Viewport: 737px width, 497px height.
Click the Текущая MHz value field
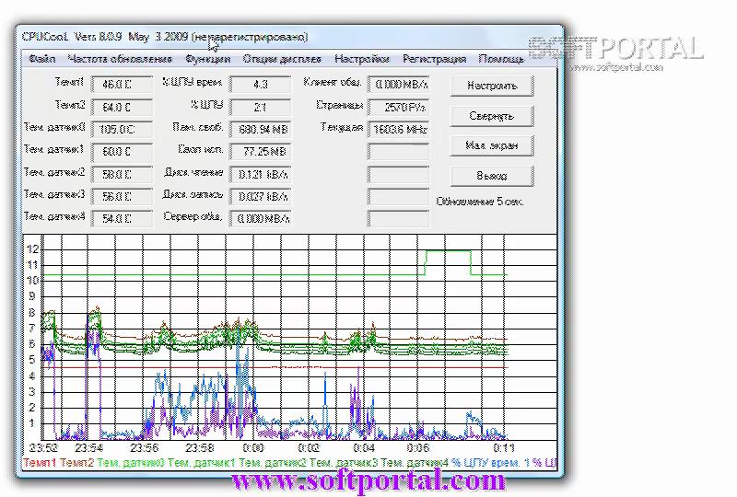click(398, 129)
